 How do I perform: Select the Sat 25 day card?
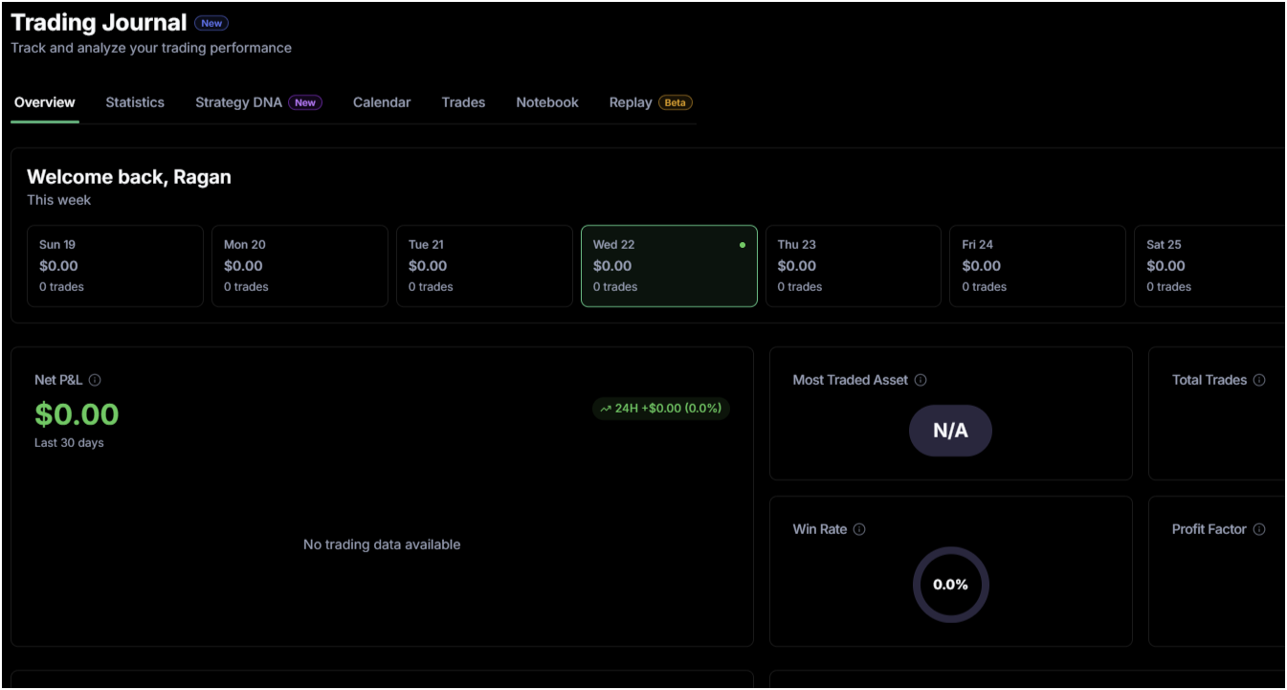point(1210,266)
